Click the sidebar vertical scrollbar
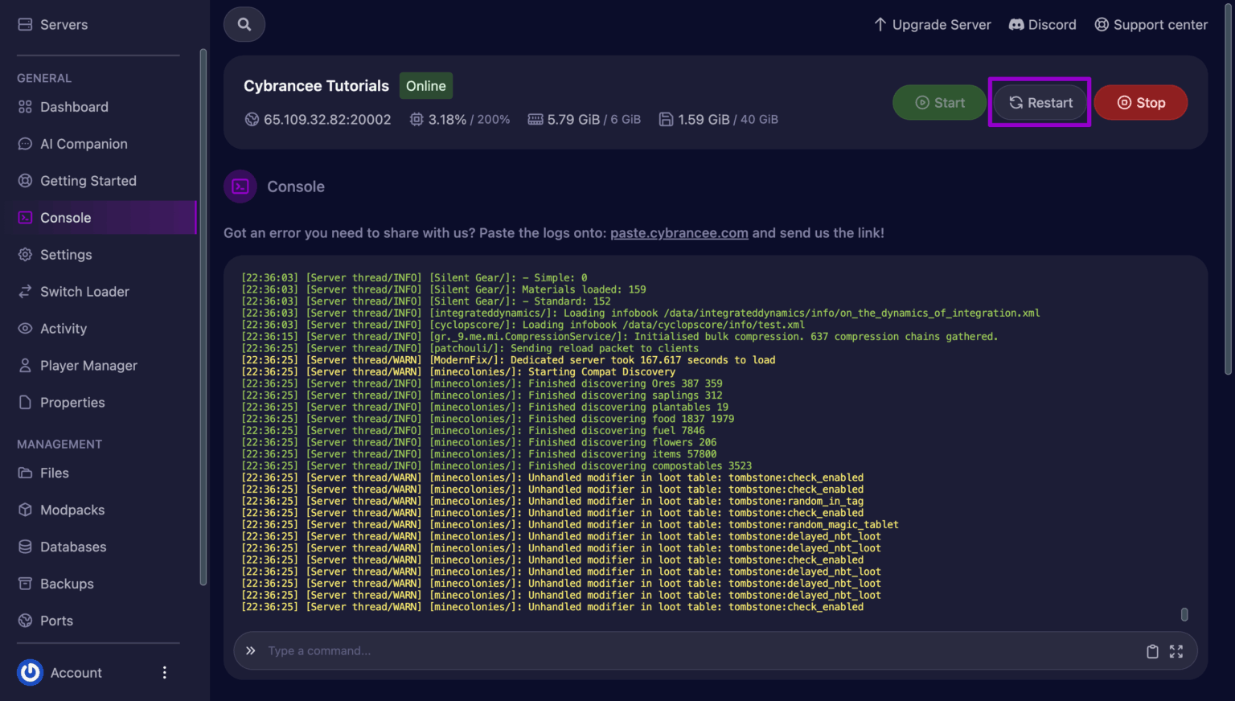Screen dimensions: 1235x701 tap(203, 317)
